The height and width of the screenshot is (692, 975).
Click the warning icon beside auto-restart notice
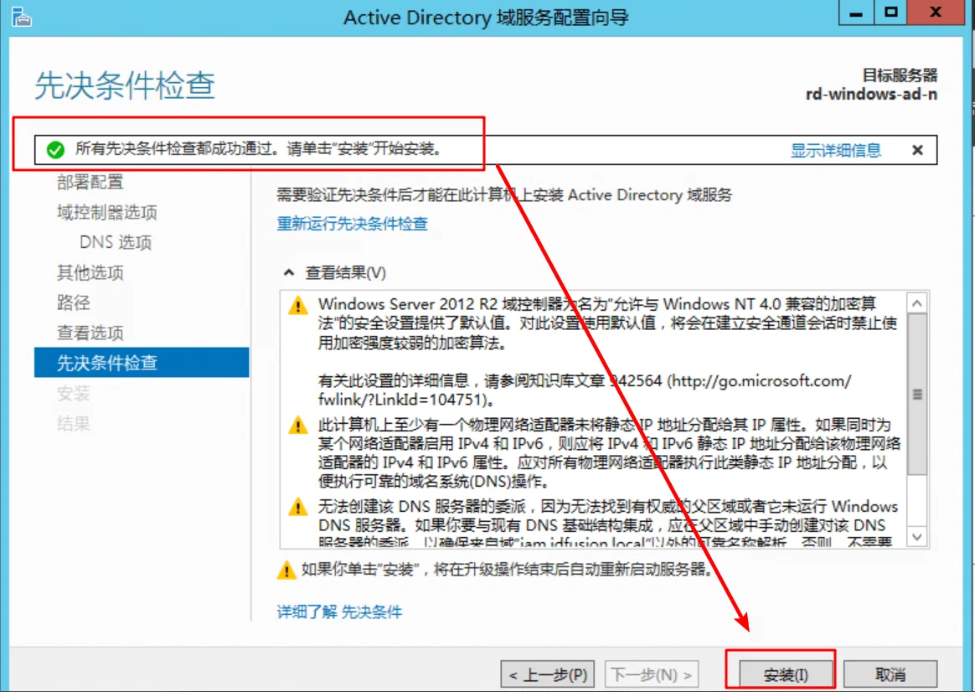(x=286, y=570)
